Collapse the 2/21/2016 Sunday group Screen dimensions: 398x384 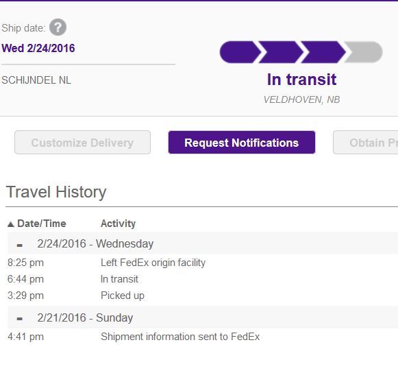[20, 319]
